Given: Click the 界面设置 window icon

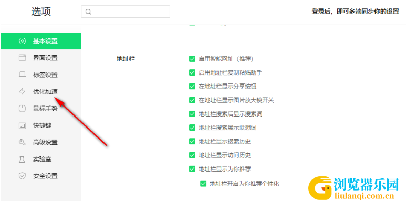Looking at the screenshot, I should point(23,58).
